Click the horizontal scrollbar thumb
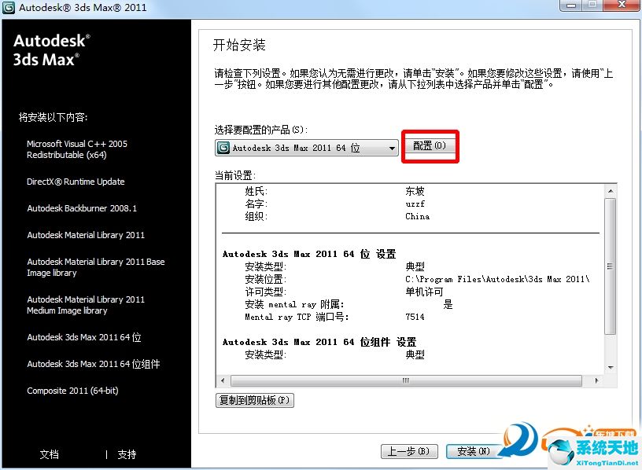The width and height of the screenshot is (642, 470). click(x=406, y=381)
